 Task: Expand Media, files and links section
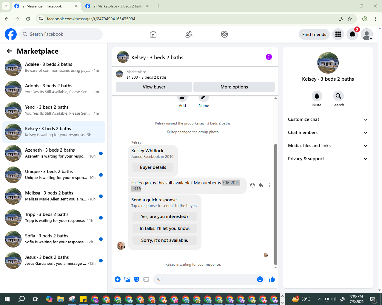[328, 146]
